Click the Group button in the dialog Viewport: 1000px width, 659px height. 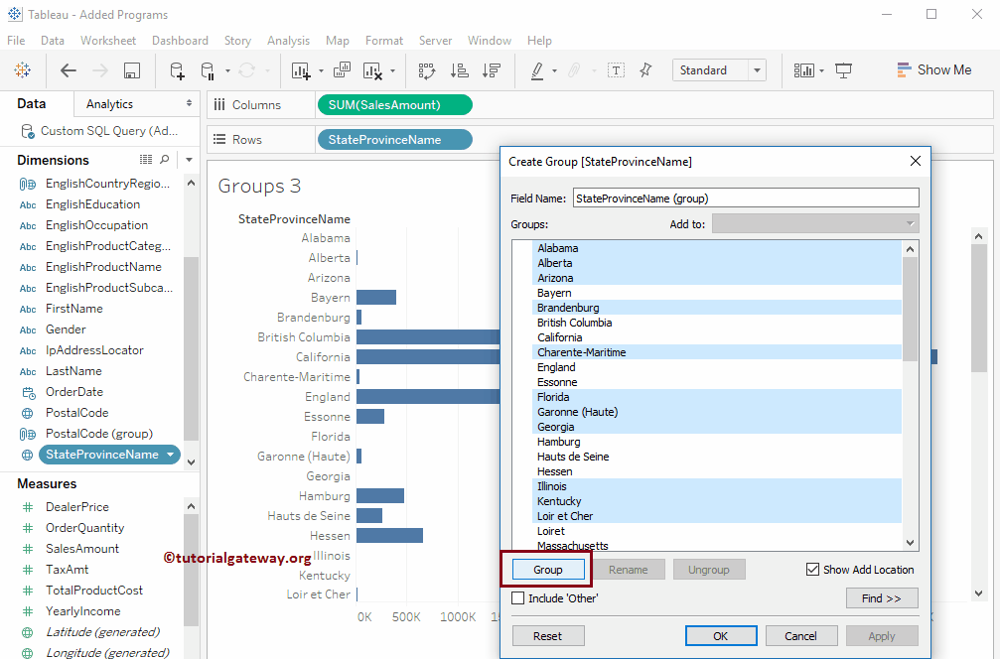[x=548, y=570]
